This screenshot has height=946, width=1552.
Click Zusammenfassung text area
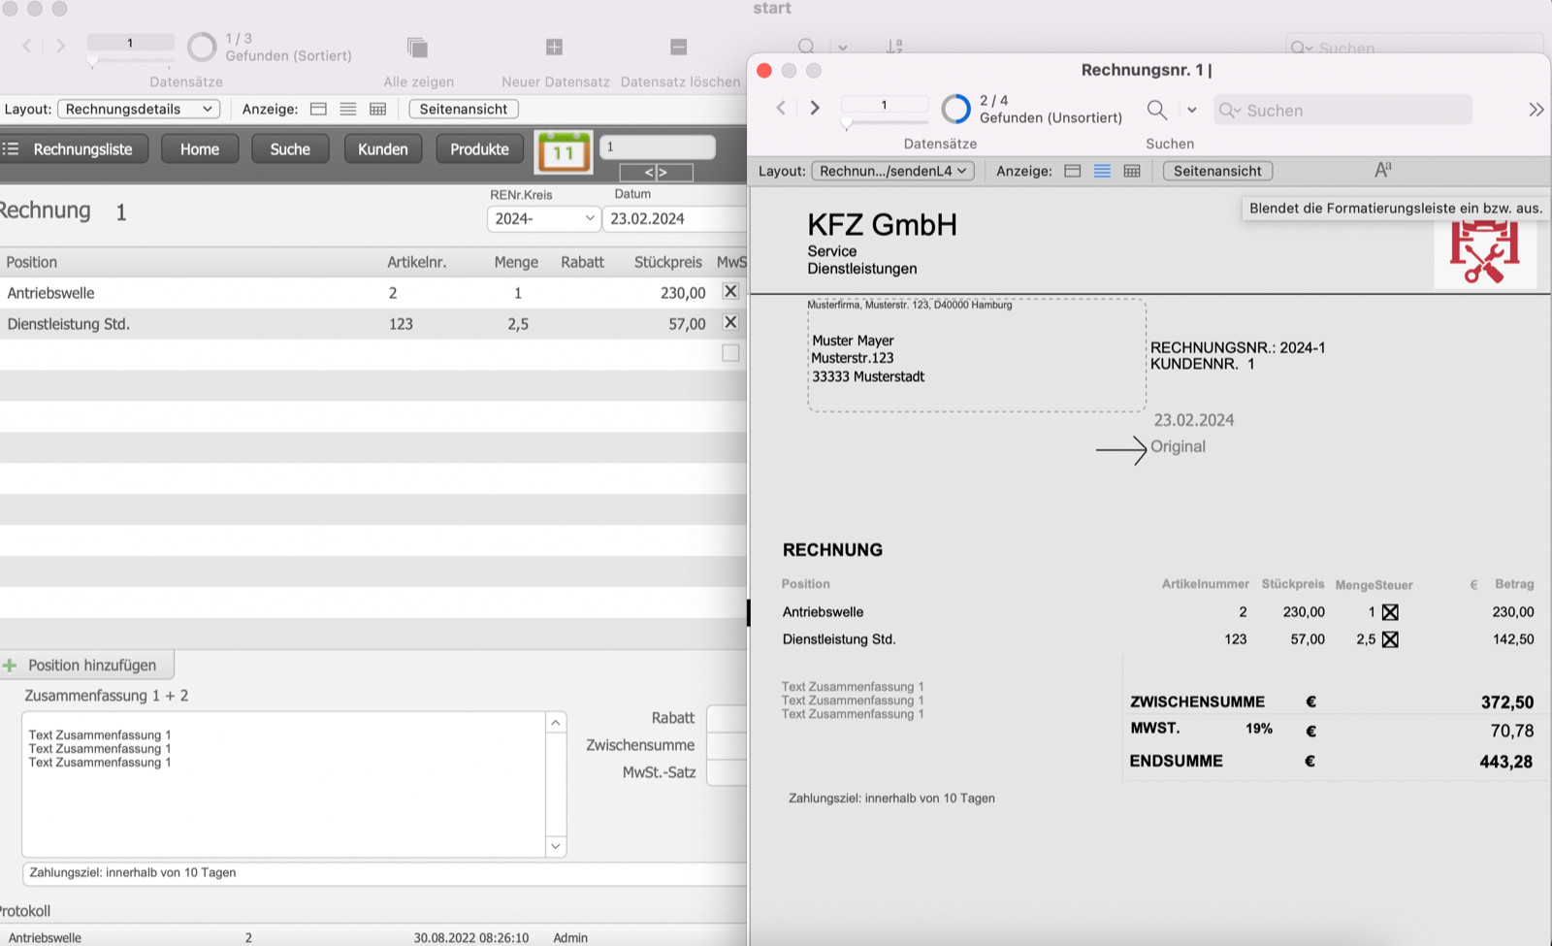click(283, 784)
